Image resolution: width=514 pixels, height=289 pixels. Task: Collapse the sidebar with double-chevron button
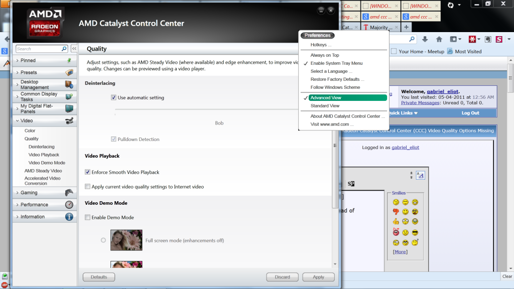(74, 49)
